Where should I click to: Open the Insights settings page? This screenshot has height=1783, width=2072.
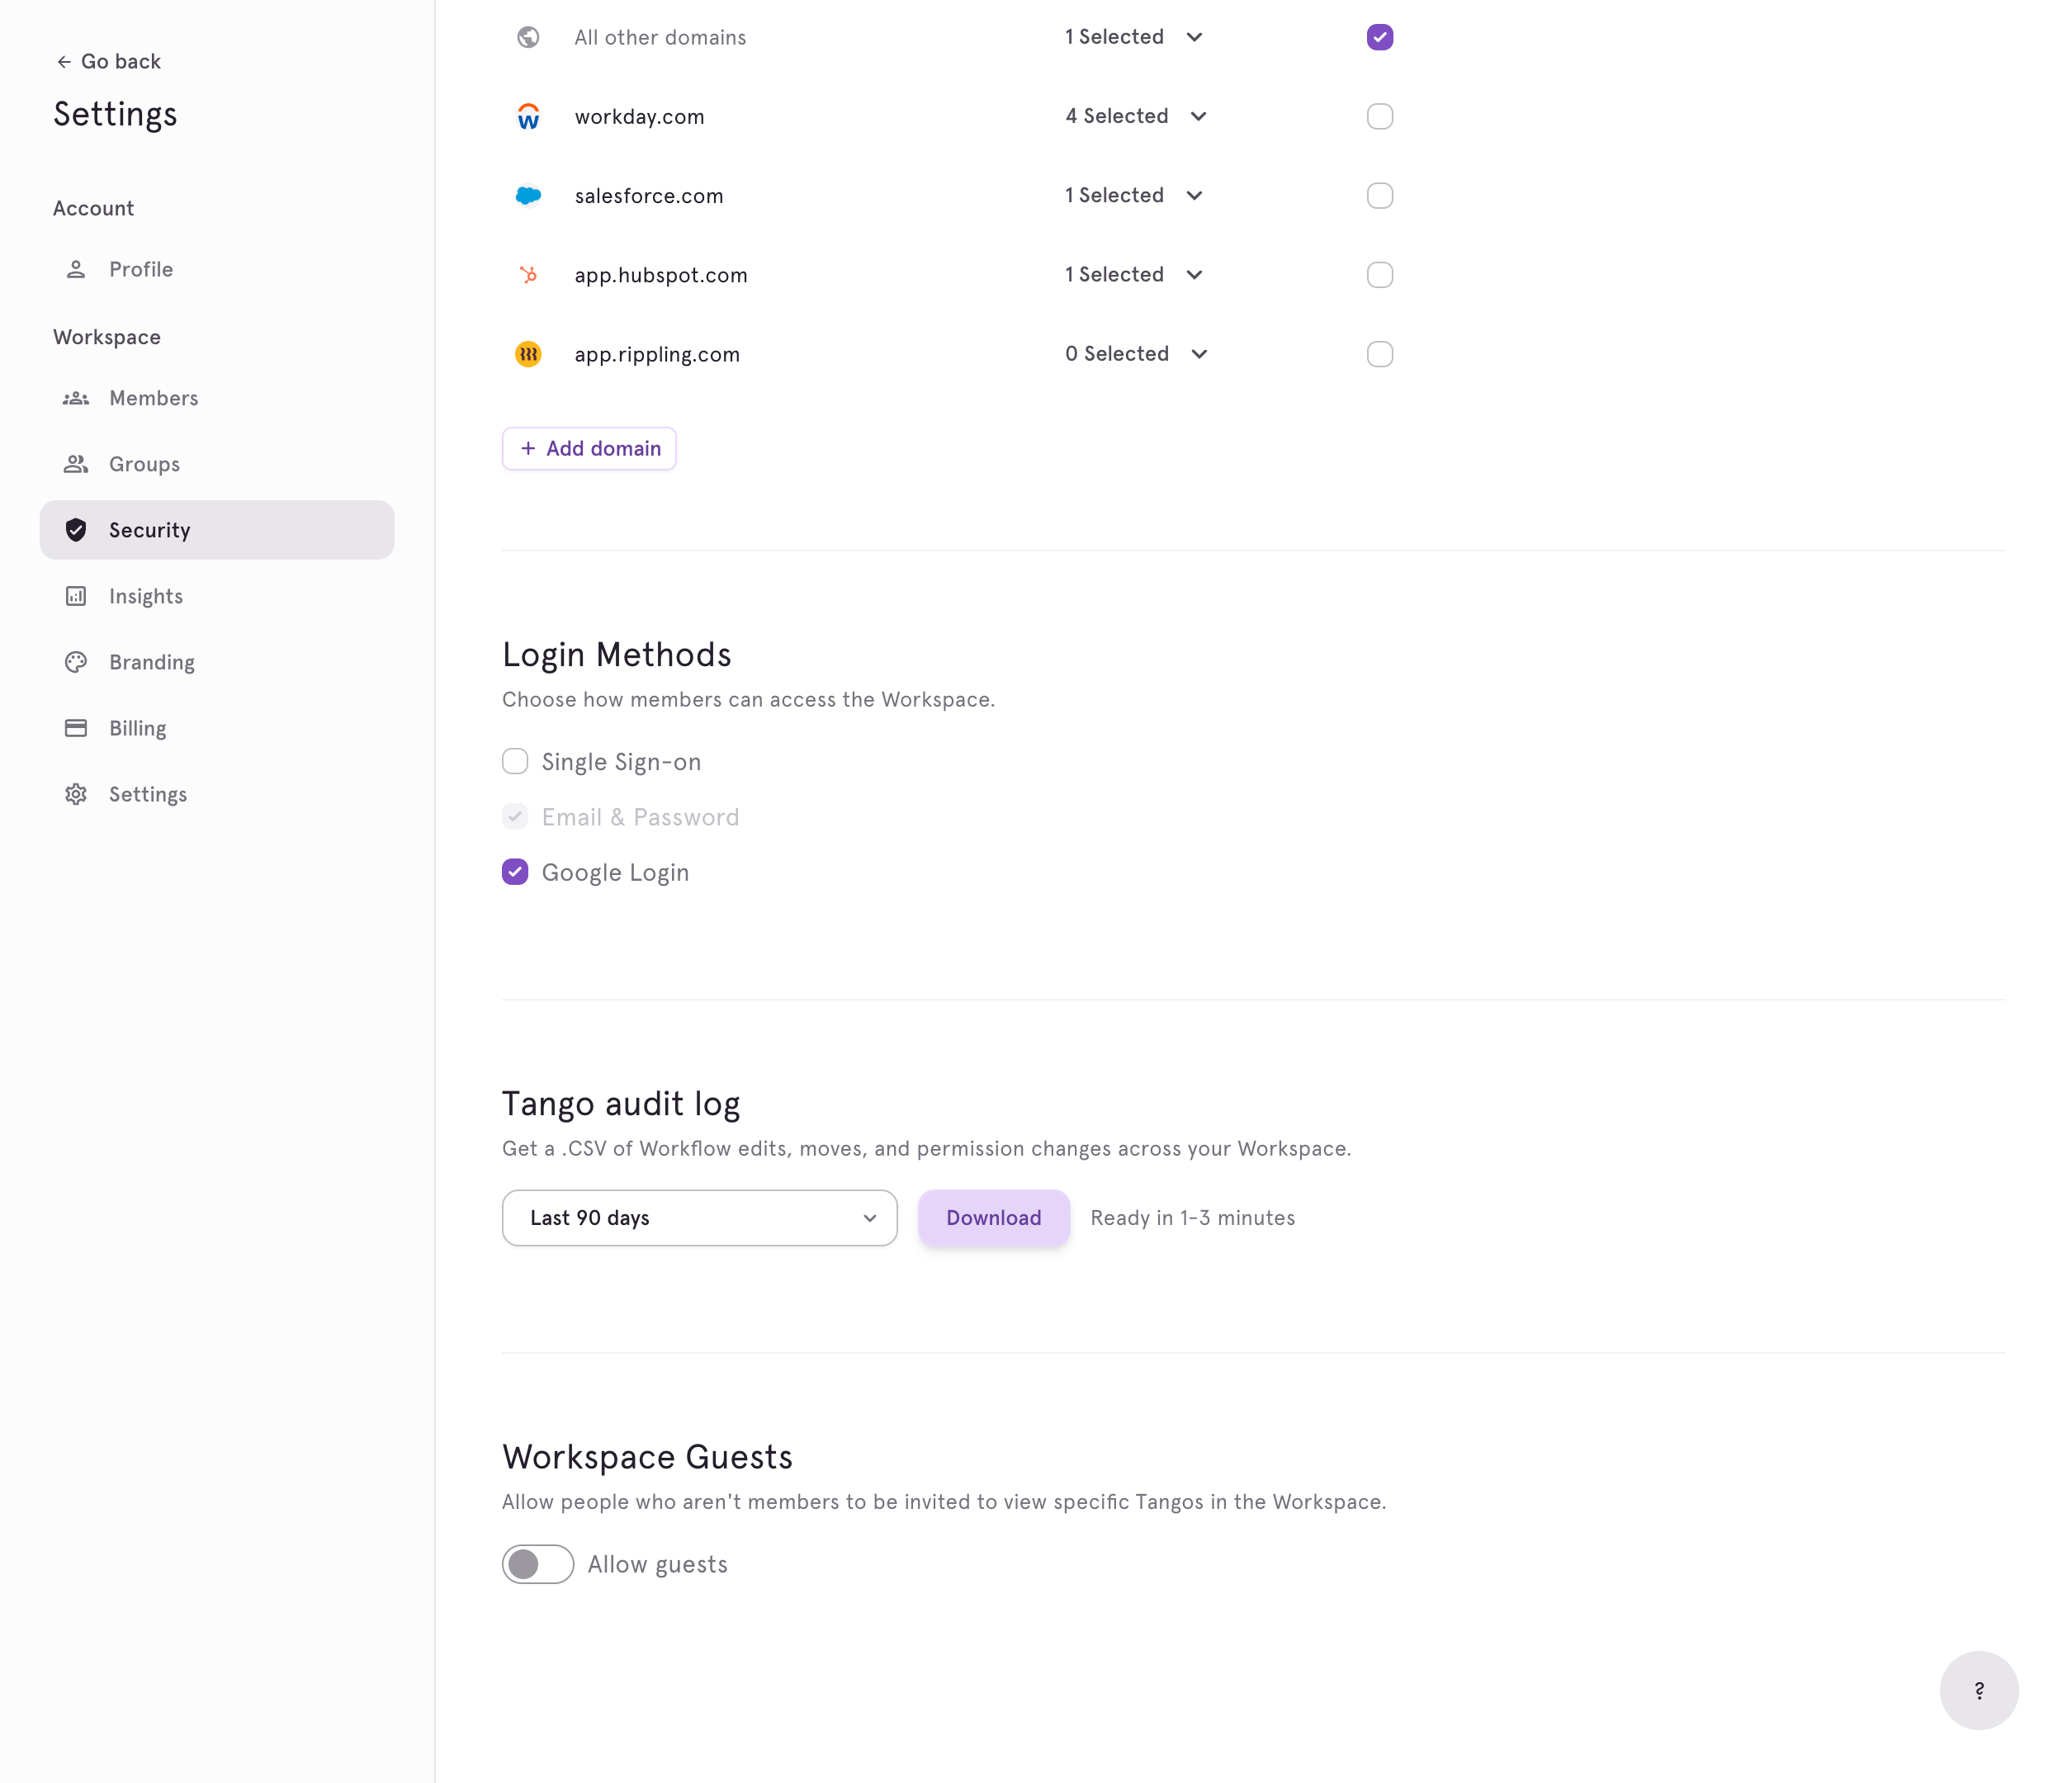click(217, 596)
